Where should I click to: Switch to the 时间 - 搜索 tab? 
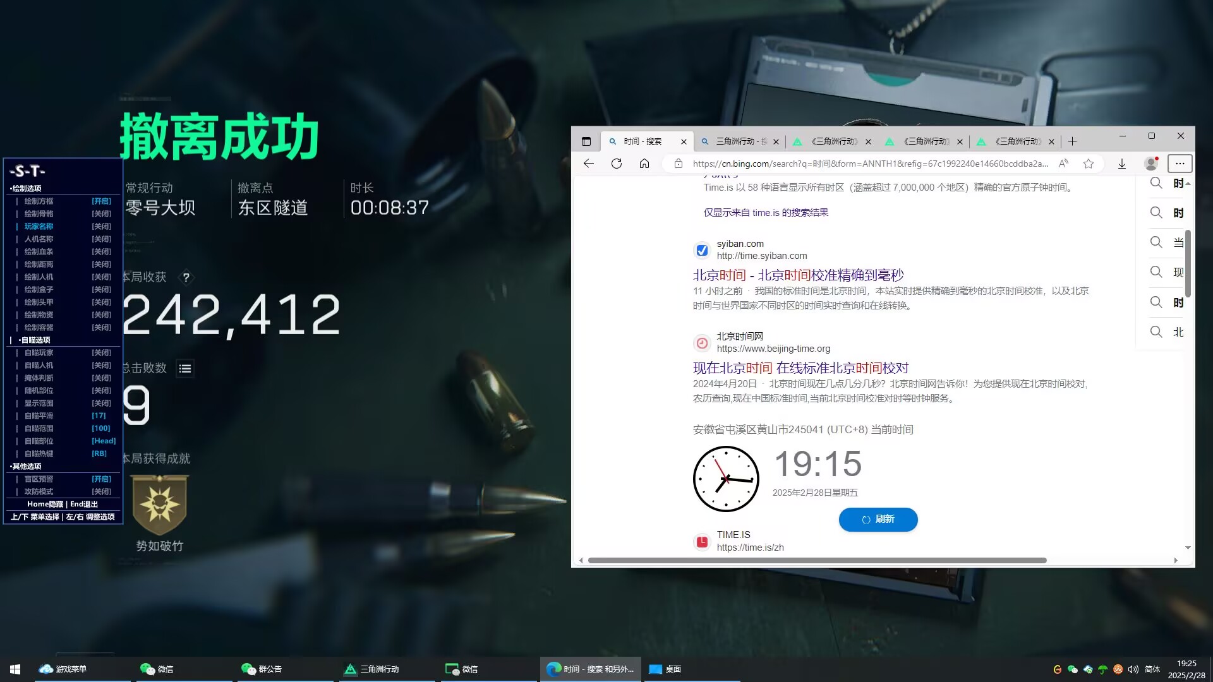coord(643,141)
